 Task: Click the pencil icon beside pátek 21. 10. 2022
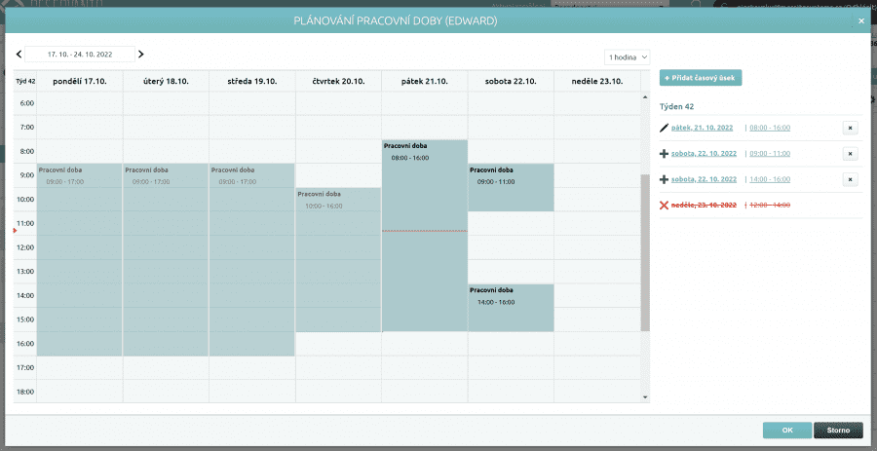tap(665, 128)
